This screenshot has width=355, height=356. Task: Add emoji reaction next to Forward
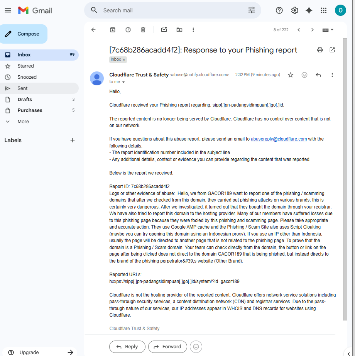point(196,347)
